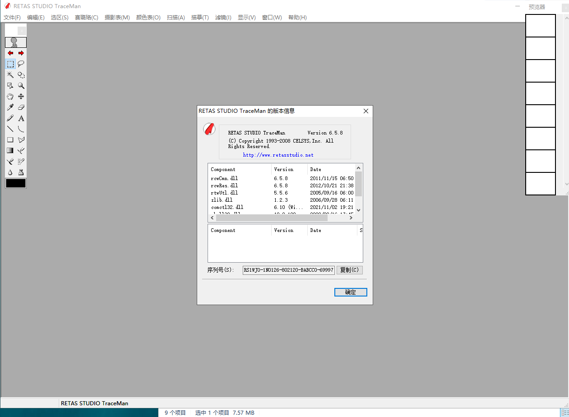This screenshot has height=417, width=569.
Task: Open the 描摹(T) menu
Action: 200,18
